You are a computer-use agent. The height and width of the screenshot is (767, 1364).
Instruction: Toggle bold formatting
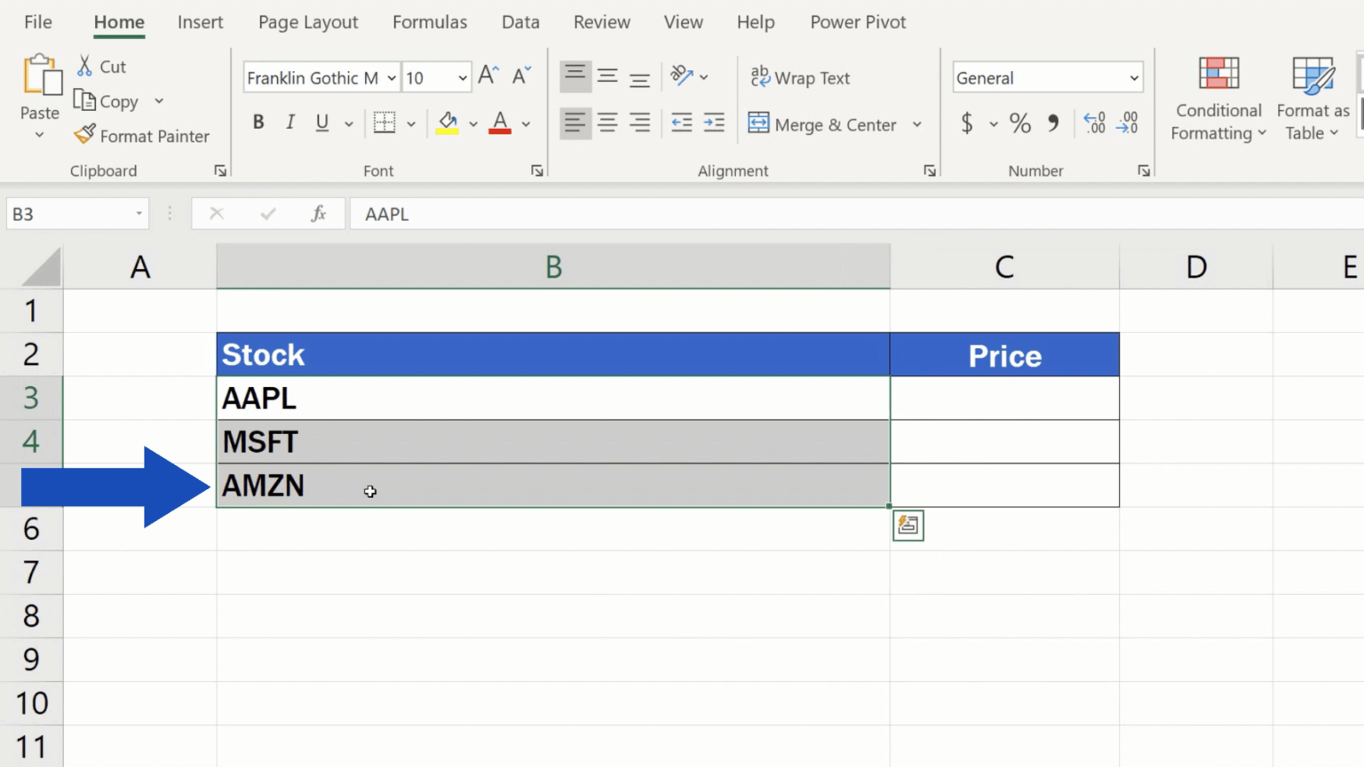[258, 123]
